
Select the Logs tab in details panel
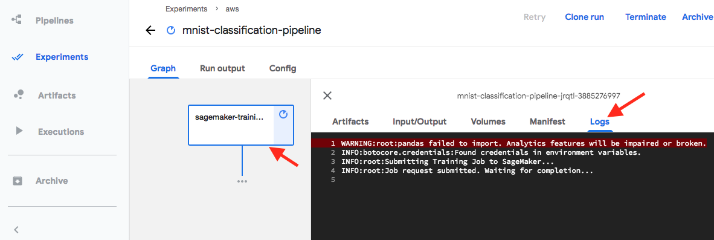[x=600, y=122]
